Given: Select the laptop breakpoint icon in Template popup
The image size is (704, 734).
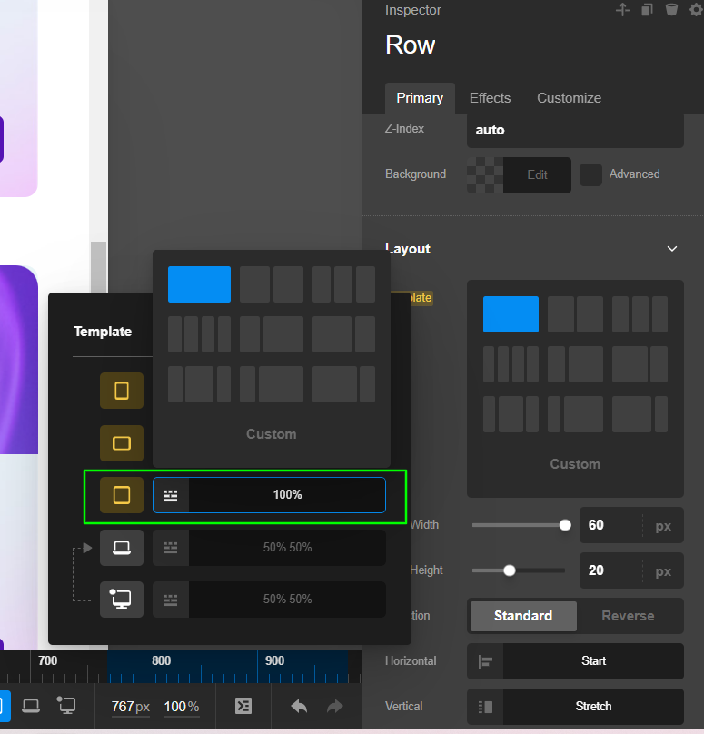Looking at the screenshot, I should pos(121,548).
